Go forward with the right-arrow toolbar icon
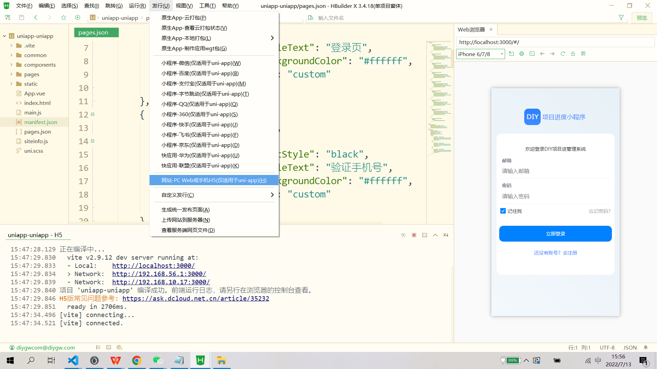The width and height of the screenshot is (657, 369). click(50, 17)
